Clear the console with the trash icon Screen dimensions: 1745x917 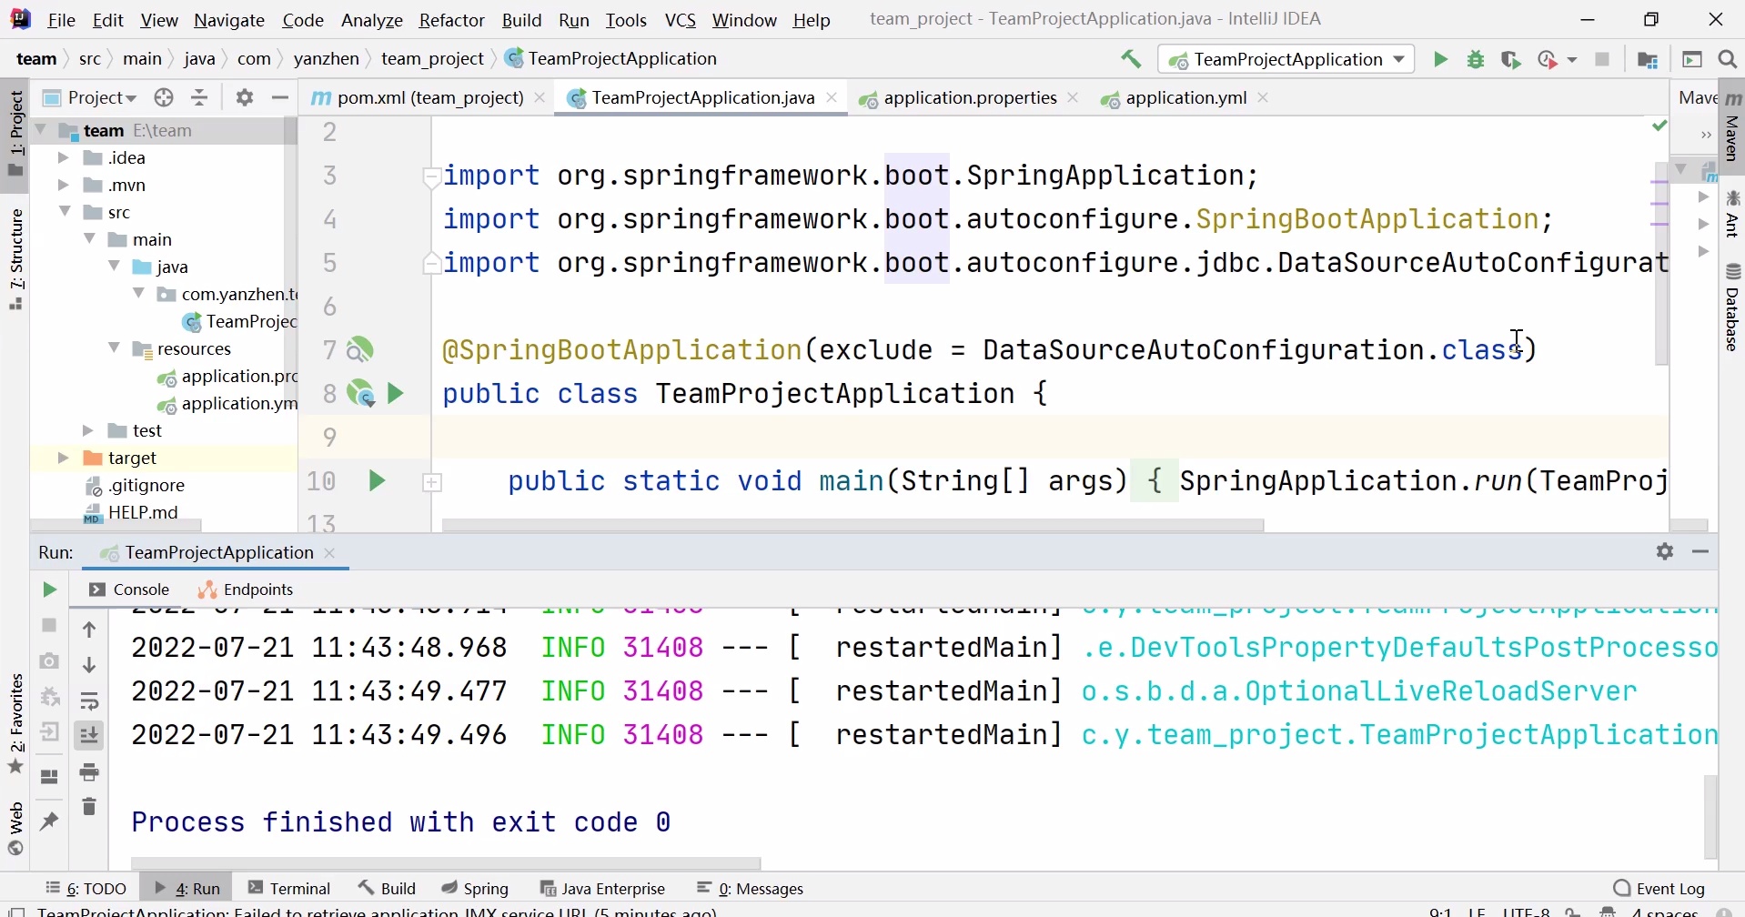[x=89, y=806]
